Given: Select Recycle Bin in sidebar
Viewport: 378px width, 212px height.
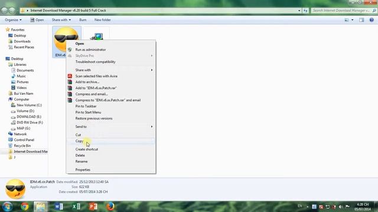Looking at the screenshot, I should point(22,145).
